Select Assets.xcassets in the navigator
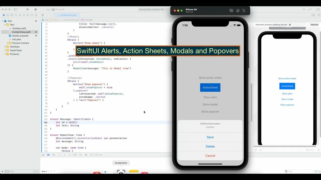 (x=20, y=36)
